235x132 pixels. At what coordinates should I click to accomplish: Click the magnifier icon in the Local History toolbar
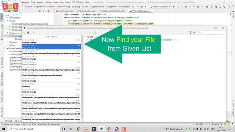pos(95,33)
